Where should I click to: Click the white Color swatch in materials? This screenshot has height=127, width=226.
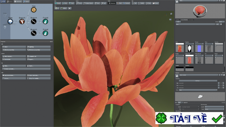pyautogui.click(x=179, y=44)
